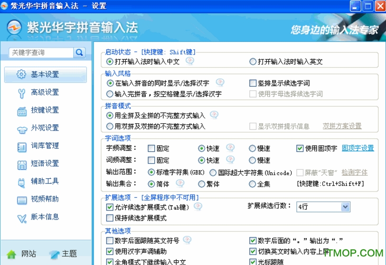Click the film icon for 视频帮助
This screenshot has width=386, height=265.
click(22, 200)
